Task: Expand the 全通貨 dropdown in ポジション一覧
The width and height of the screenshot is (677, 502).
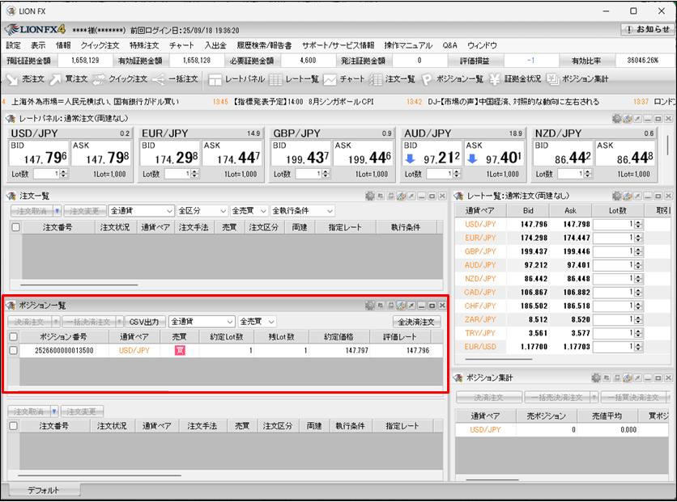Action: [201, 322]
